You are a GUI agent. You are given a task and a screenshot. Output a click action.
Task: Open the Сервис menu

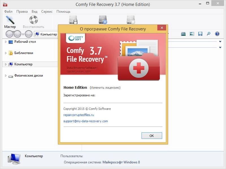pos(47,12)
